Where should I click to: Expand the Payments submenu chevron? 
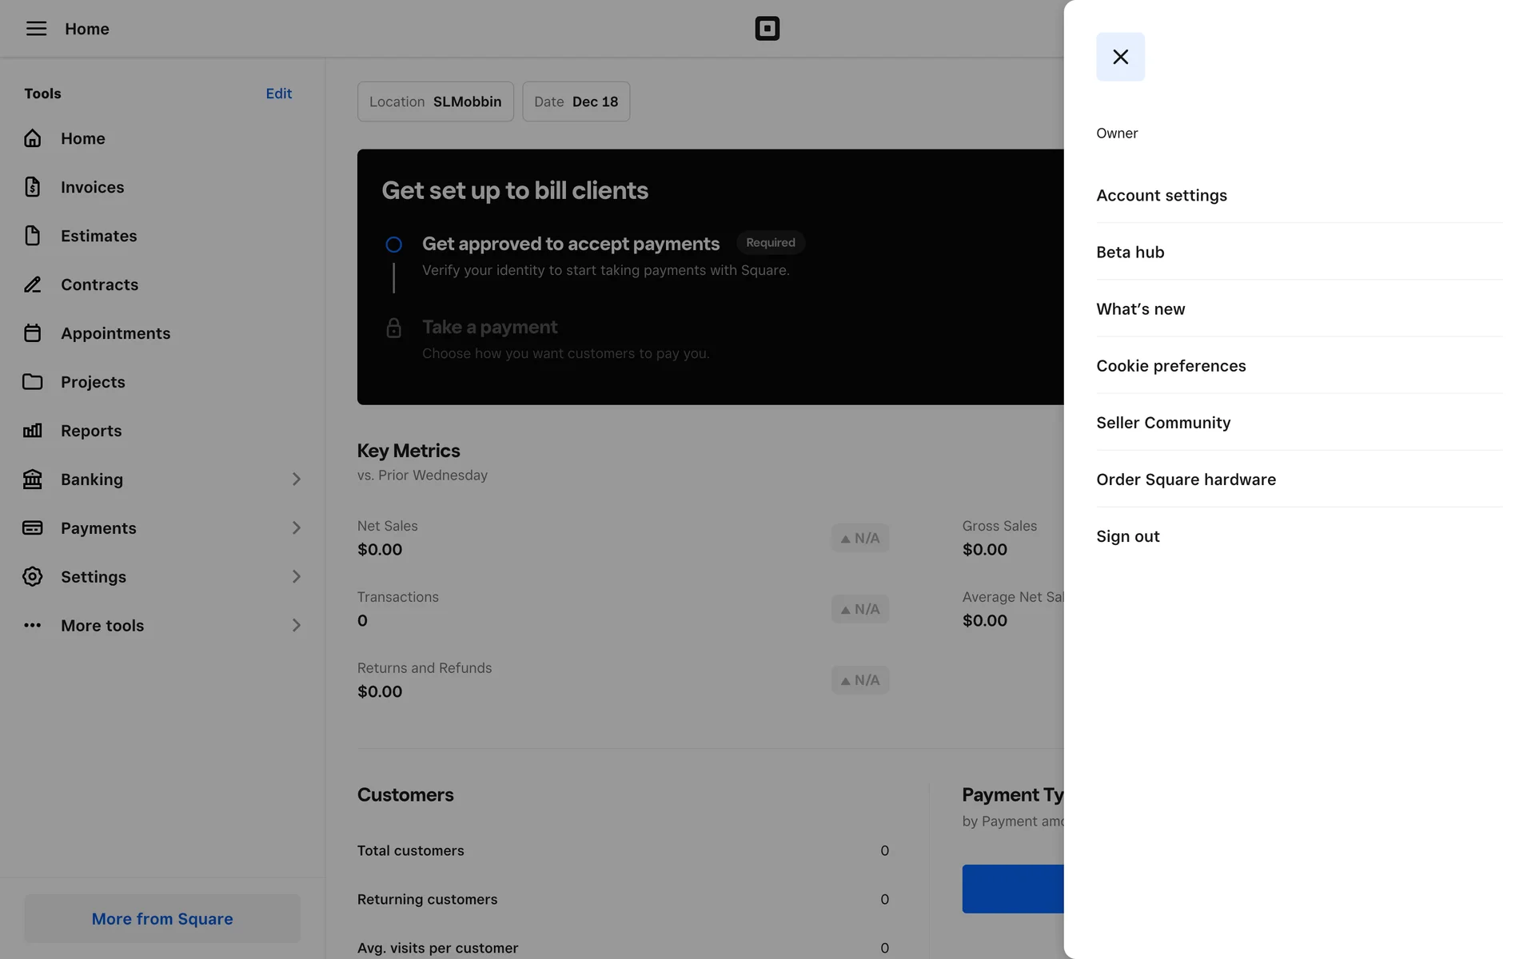[296, 528]
